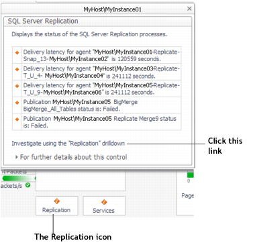Click the orange diamond for T_U_9 latency row
The width and height of the screenshot is (255, 247).
(x=17, y=86)
